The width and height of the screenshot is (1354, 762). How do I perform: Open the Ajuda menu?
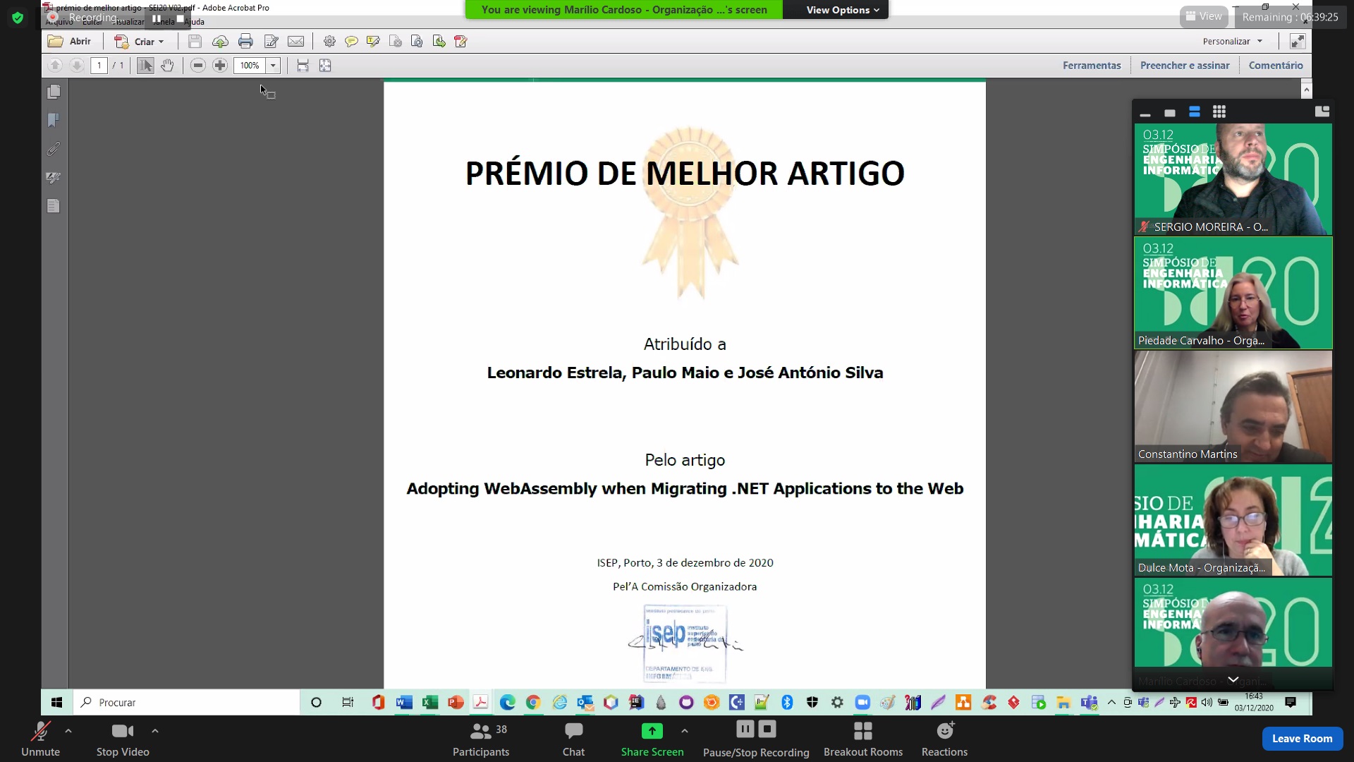click(195, 22)
